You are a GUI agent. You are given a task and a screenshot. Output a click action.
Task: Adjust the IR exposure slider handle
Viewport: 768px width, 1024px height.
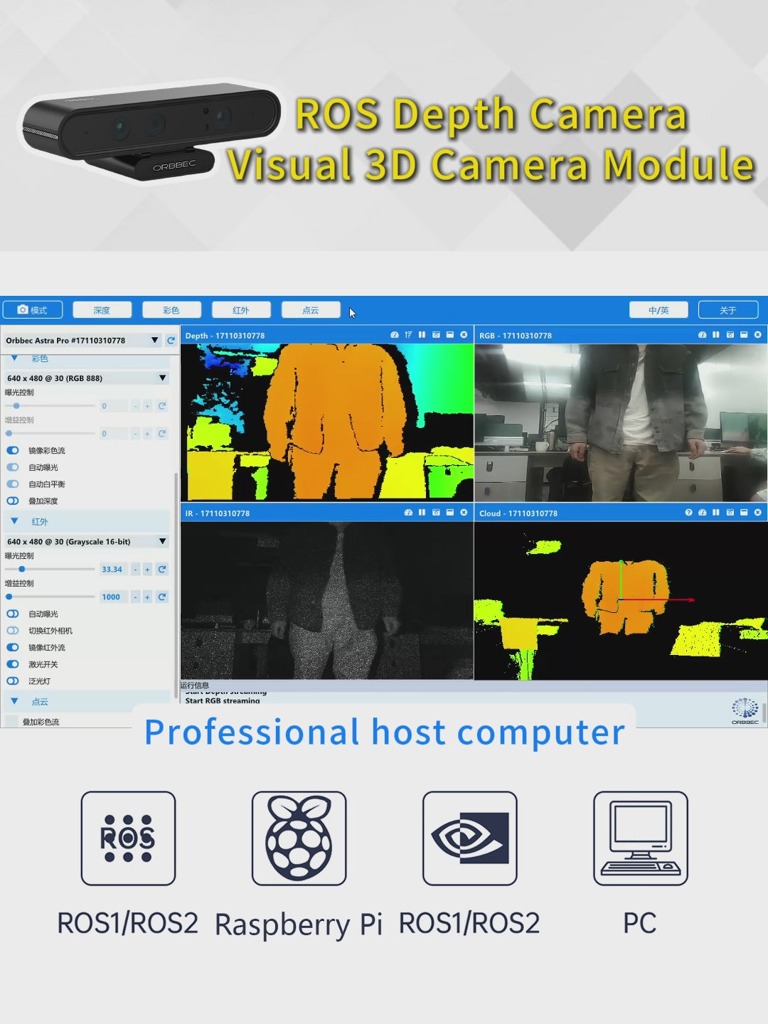tap(22, 569)
